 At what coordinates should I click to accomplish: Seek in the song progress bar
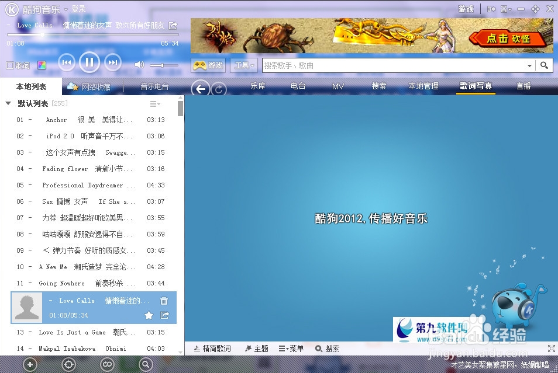pyautogui.click(x=92, y=35)
